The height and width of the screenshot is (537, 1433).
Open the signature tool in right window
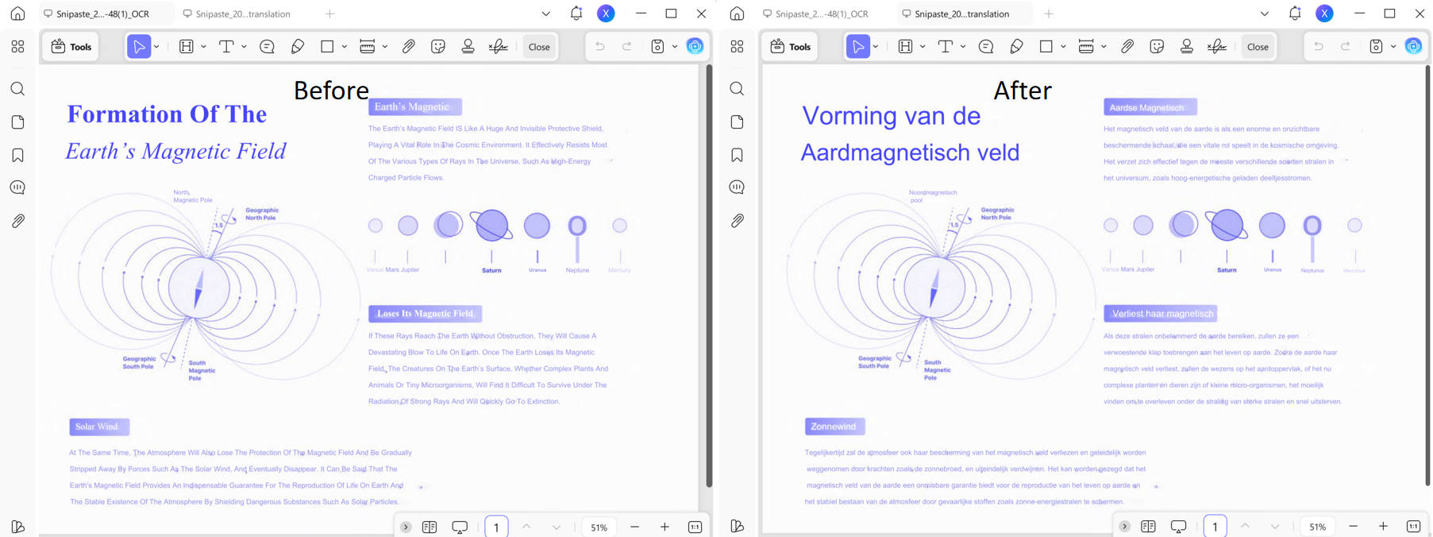(x=1218, y=47)
